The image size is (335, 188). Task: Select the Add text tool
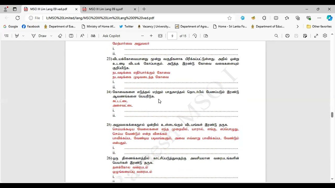point(71,36)
